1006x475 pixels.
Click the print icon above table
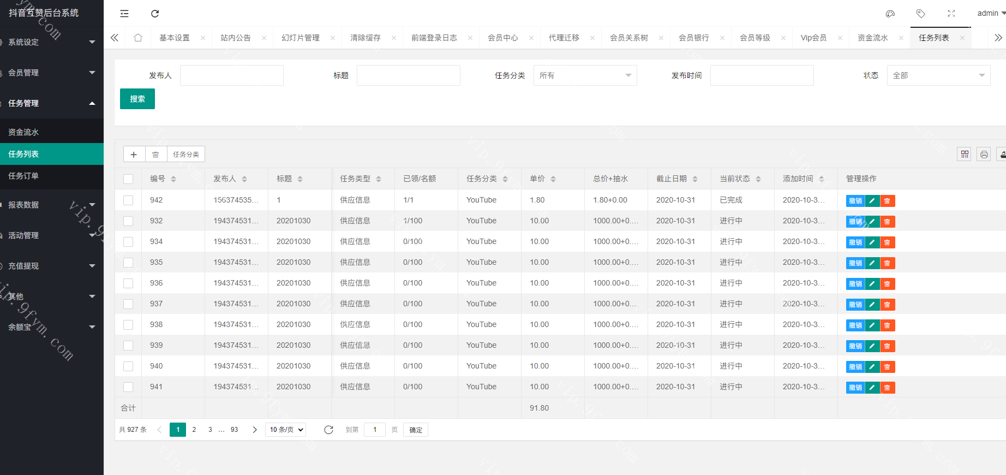(984, 155)
